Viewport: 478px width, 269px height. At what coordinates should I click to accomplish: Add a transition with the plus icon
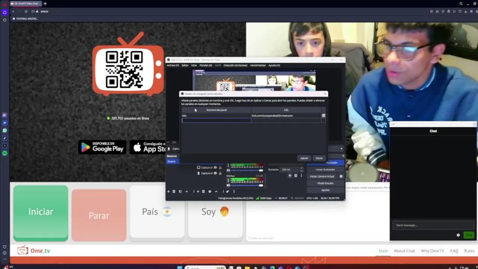click(290, 176)
